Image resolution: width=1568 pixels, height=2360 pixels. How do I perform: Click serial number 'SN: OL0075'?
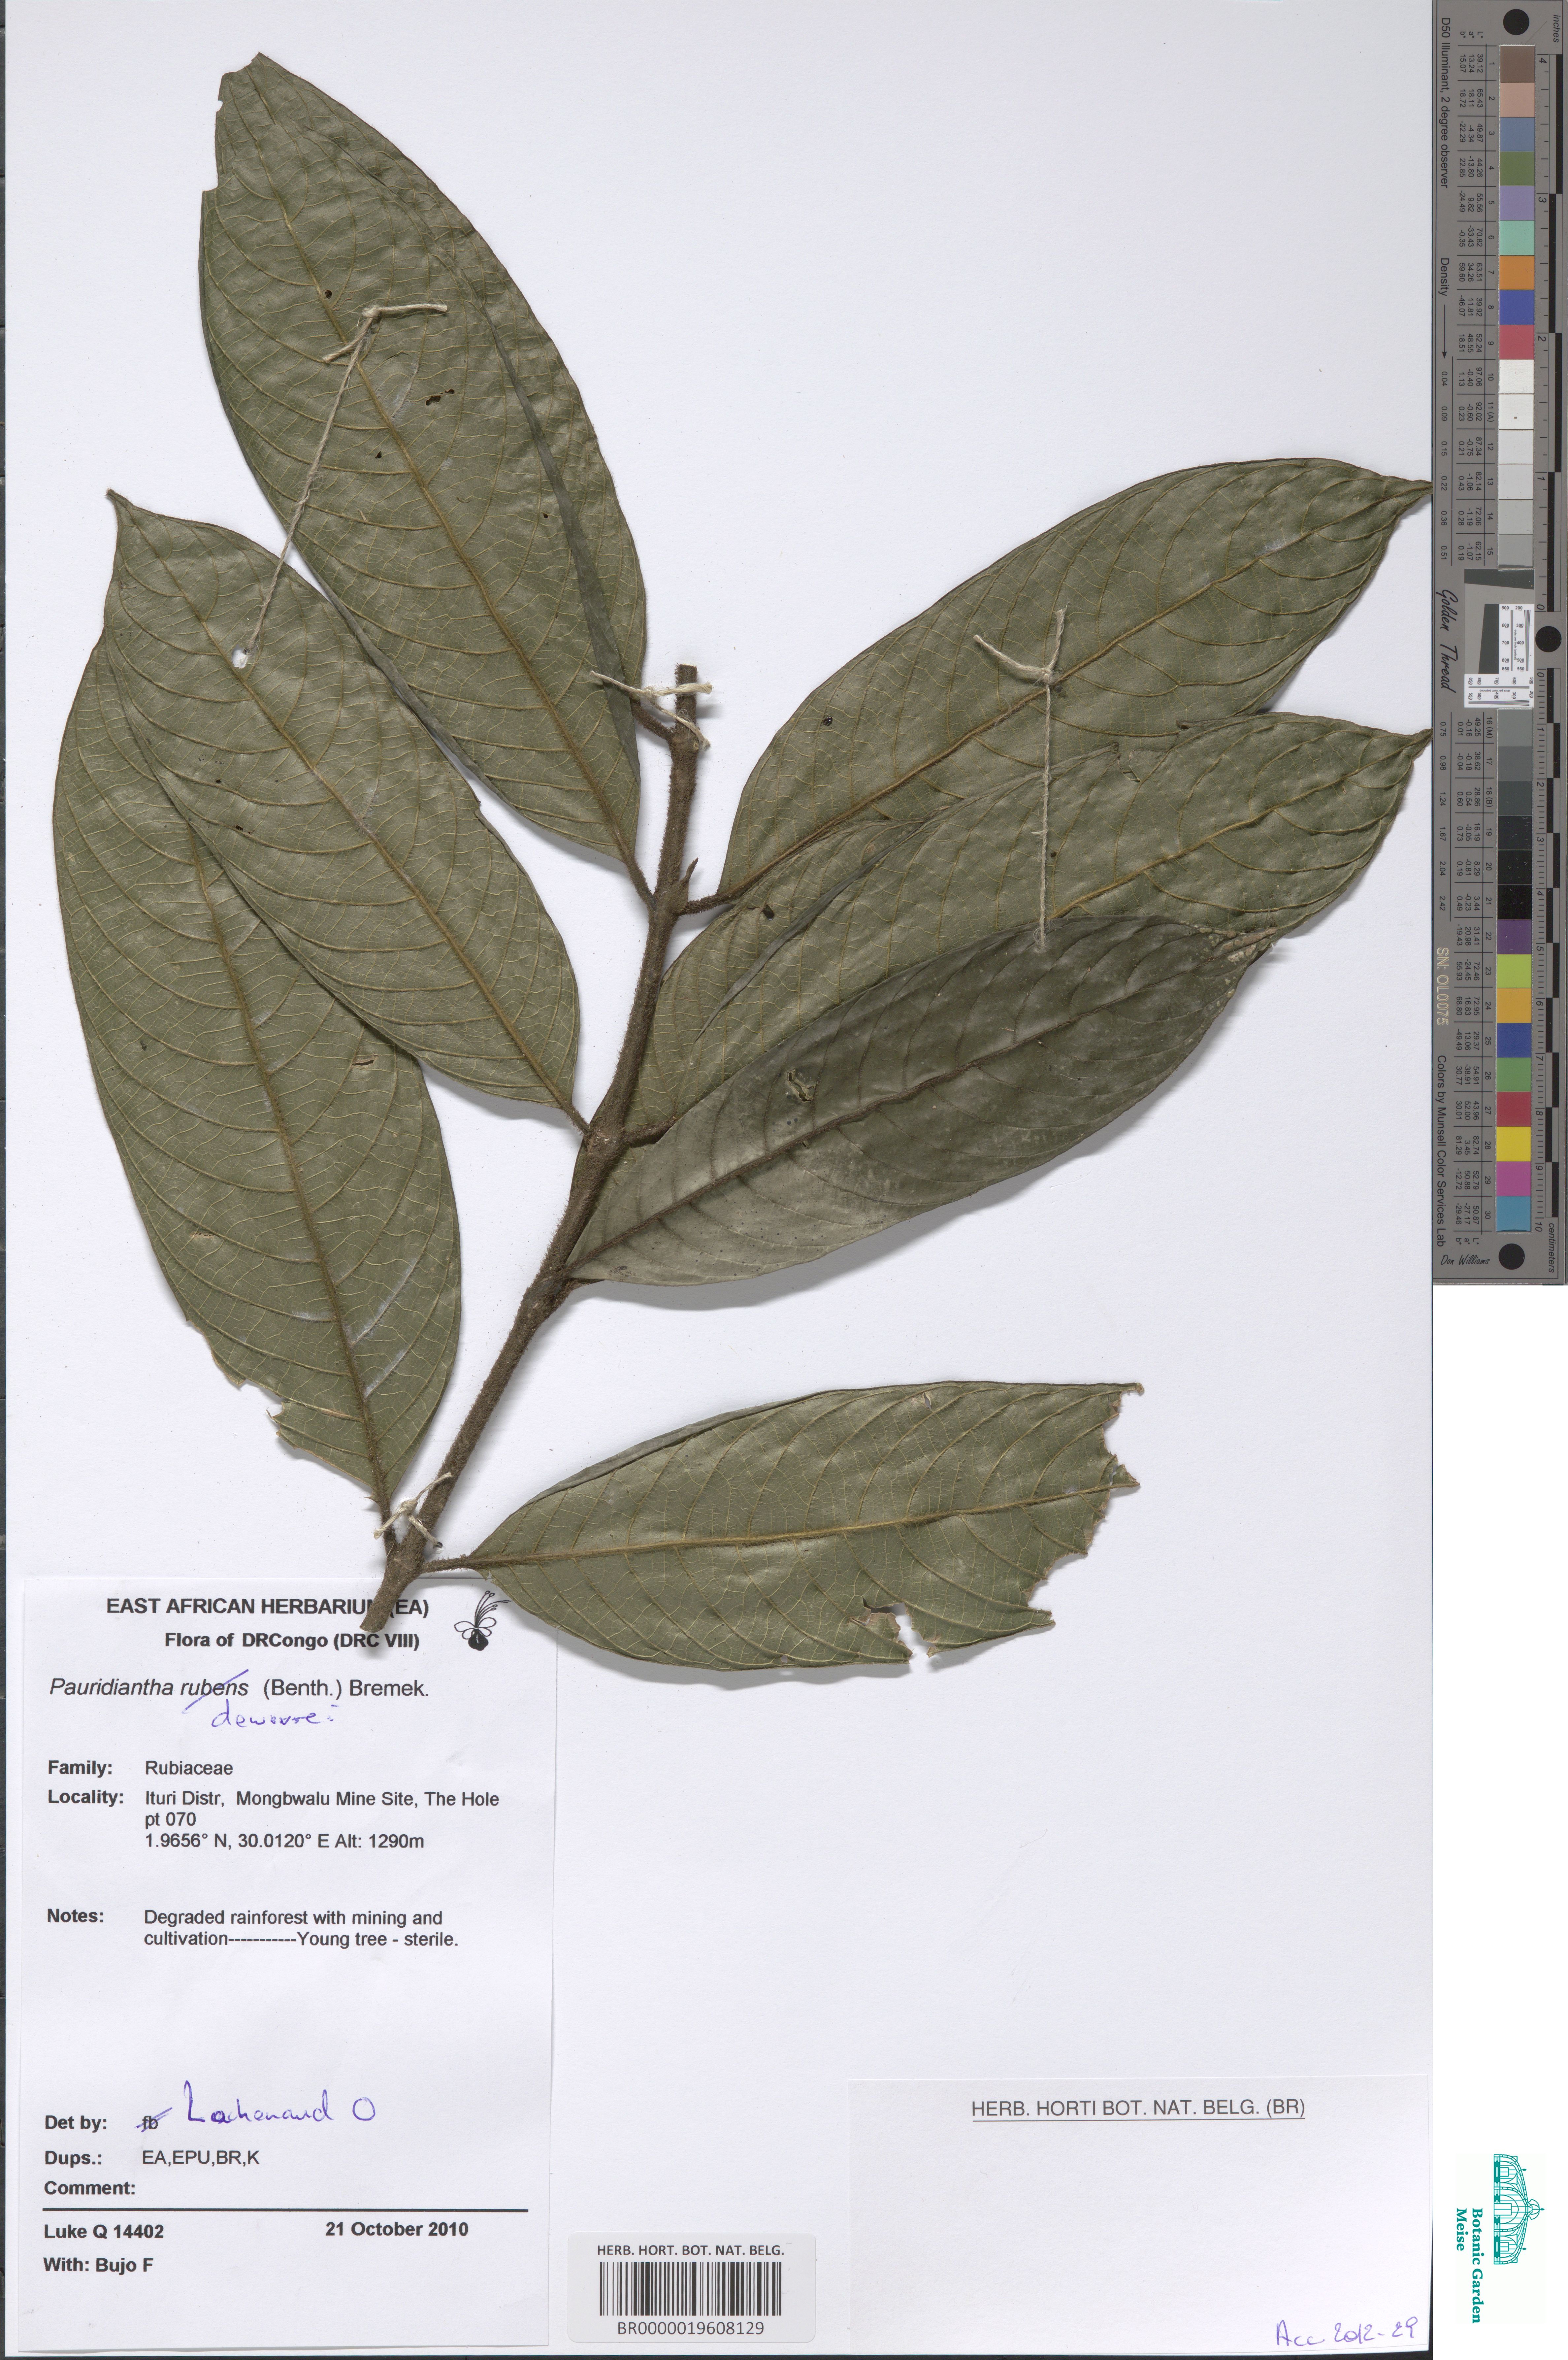tap(1442, 986)
